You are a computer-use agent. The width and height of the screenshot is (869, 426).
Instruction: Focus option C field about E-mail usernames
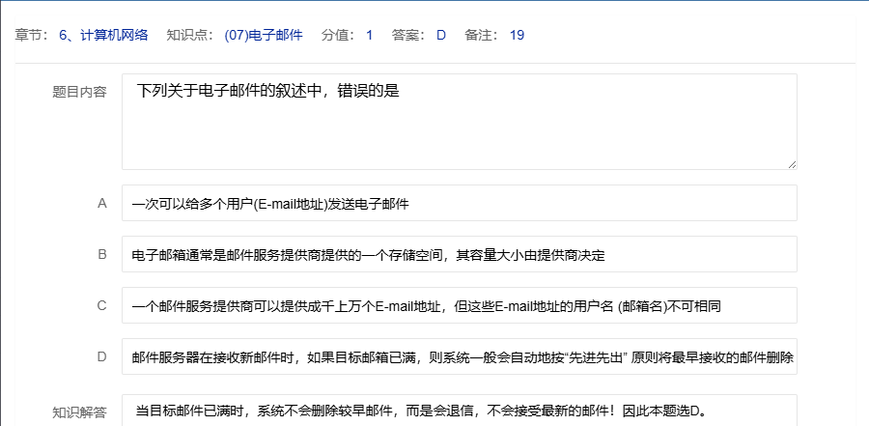coord(459,306)
